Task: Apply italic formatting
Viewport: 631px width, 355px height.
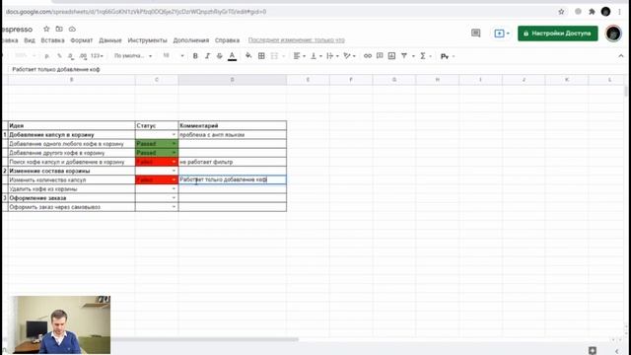Action: (207, 56)
